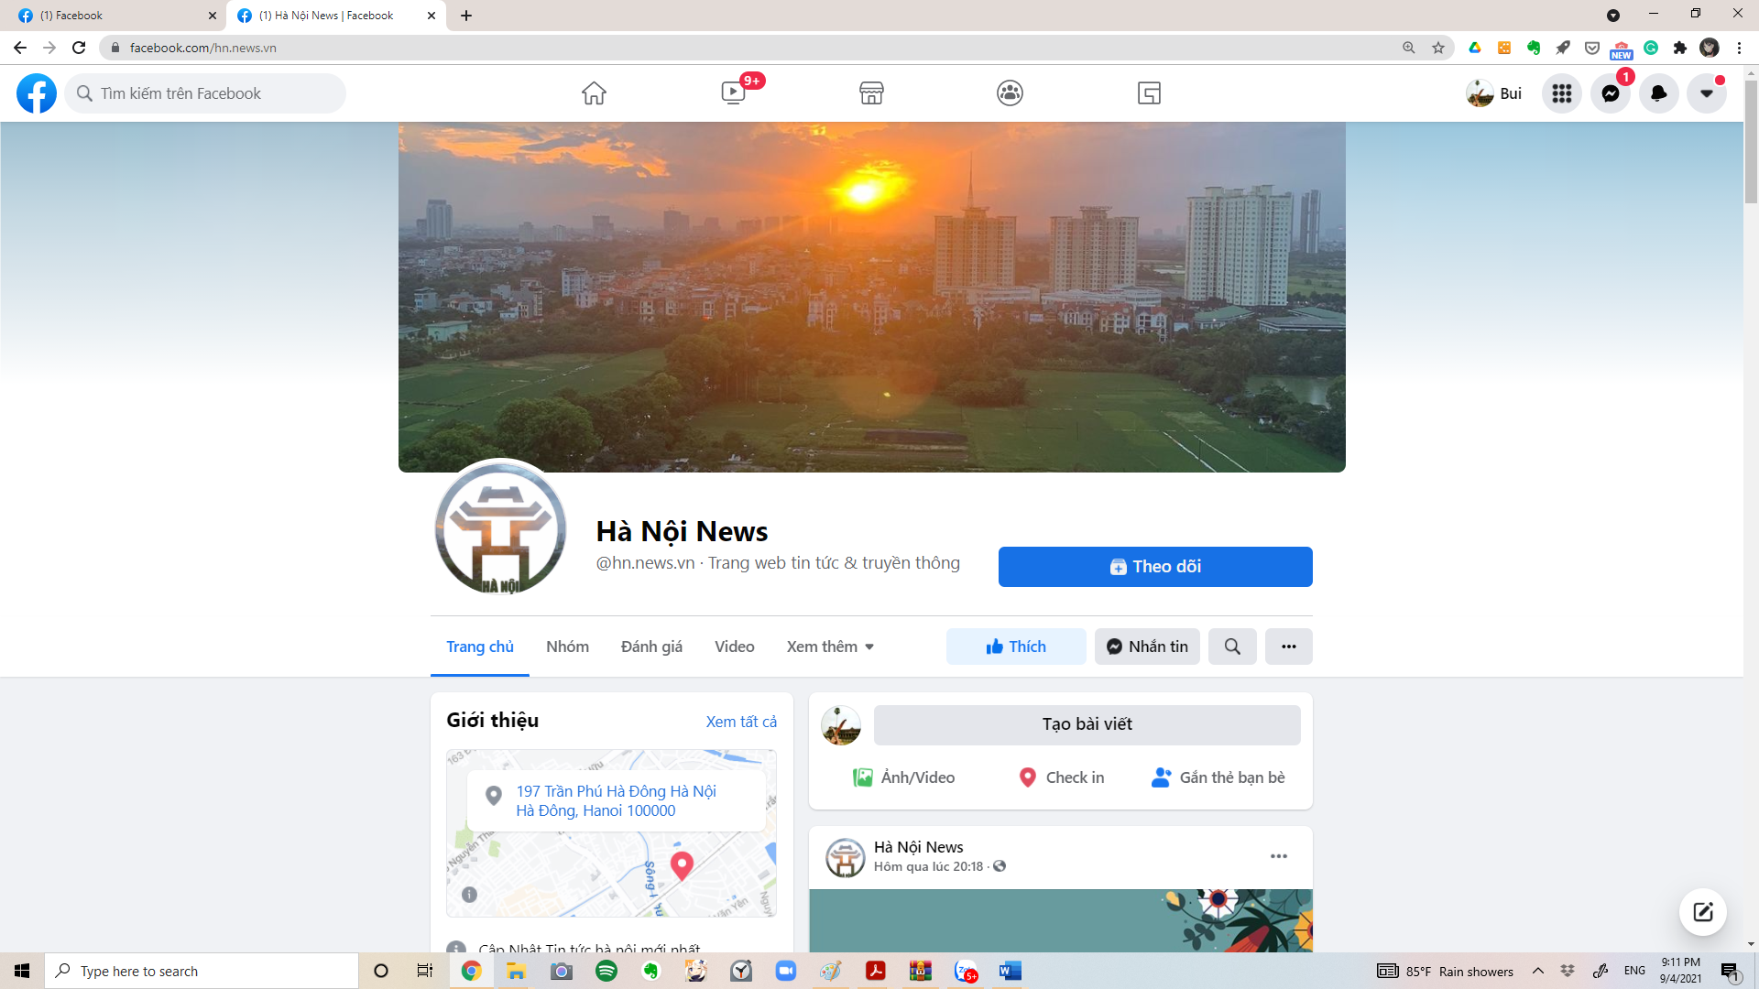Open post options three-dot menu

pos(1279,856)
